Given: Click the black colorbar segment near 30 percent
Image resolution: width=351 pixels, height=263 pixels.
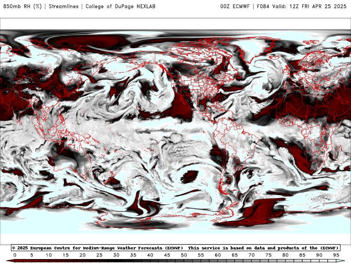Looking at the screenshot, I should click(116, 261).
